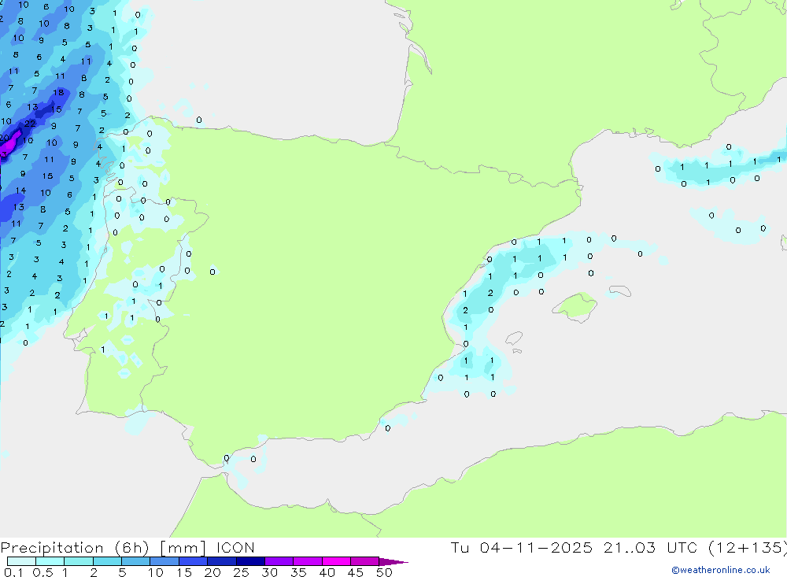Click the 0.1–0.5 mm palest legend swatch
This screenshot has width=787, height=577.
point(21,561)
